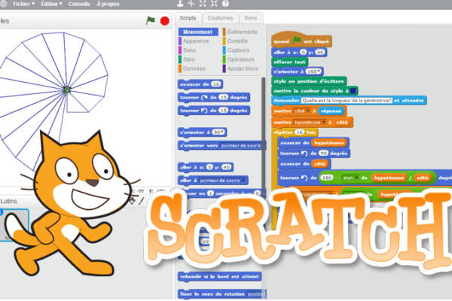Click the 90 value in script tourner block
Screen dimensions: 452x301
(324, 154)
